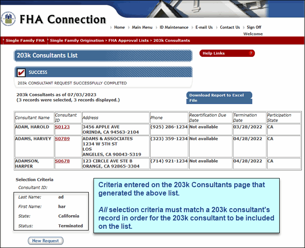Click the New Request button
305x248 pixels.
click(45, 241)
